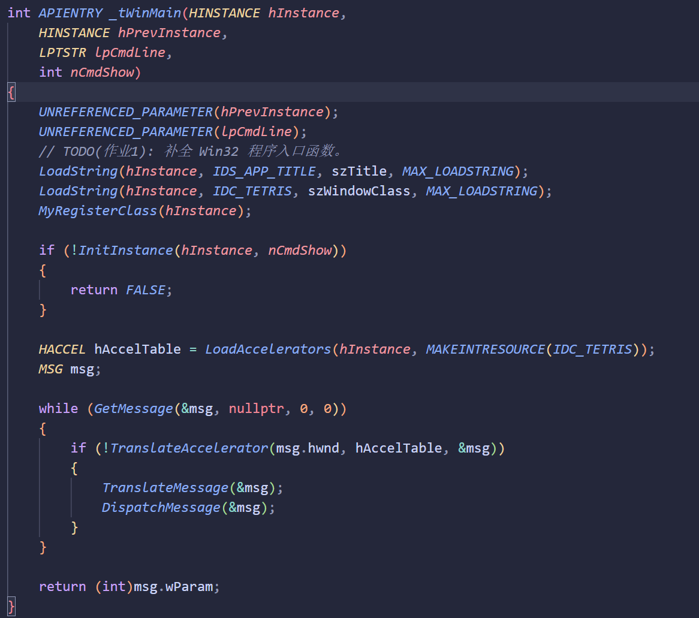Click the MSG type declaration
699x618 pixels.
[51, 369]
